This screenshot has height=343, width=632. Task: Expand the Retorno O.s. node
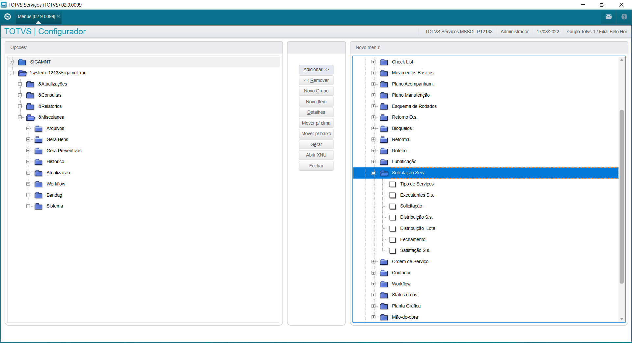(373, 117)
